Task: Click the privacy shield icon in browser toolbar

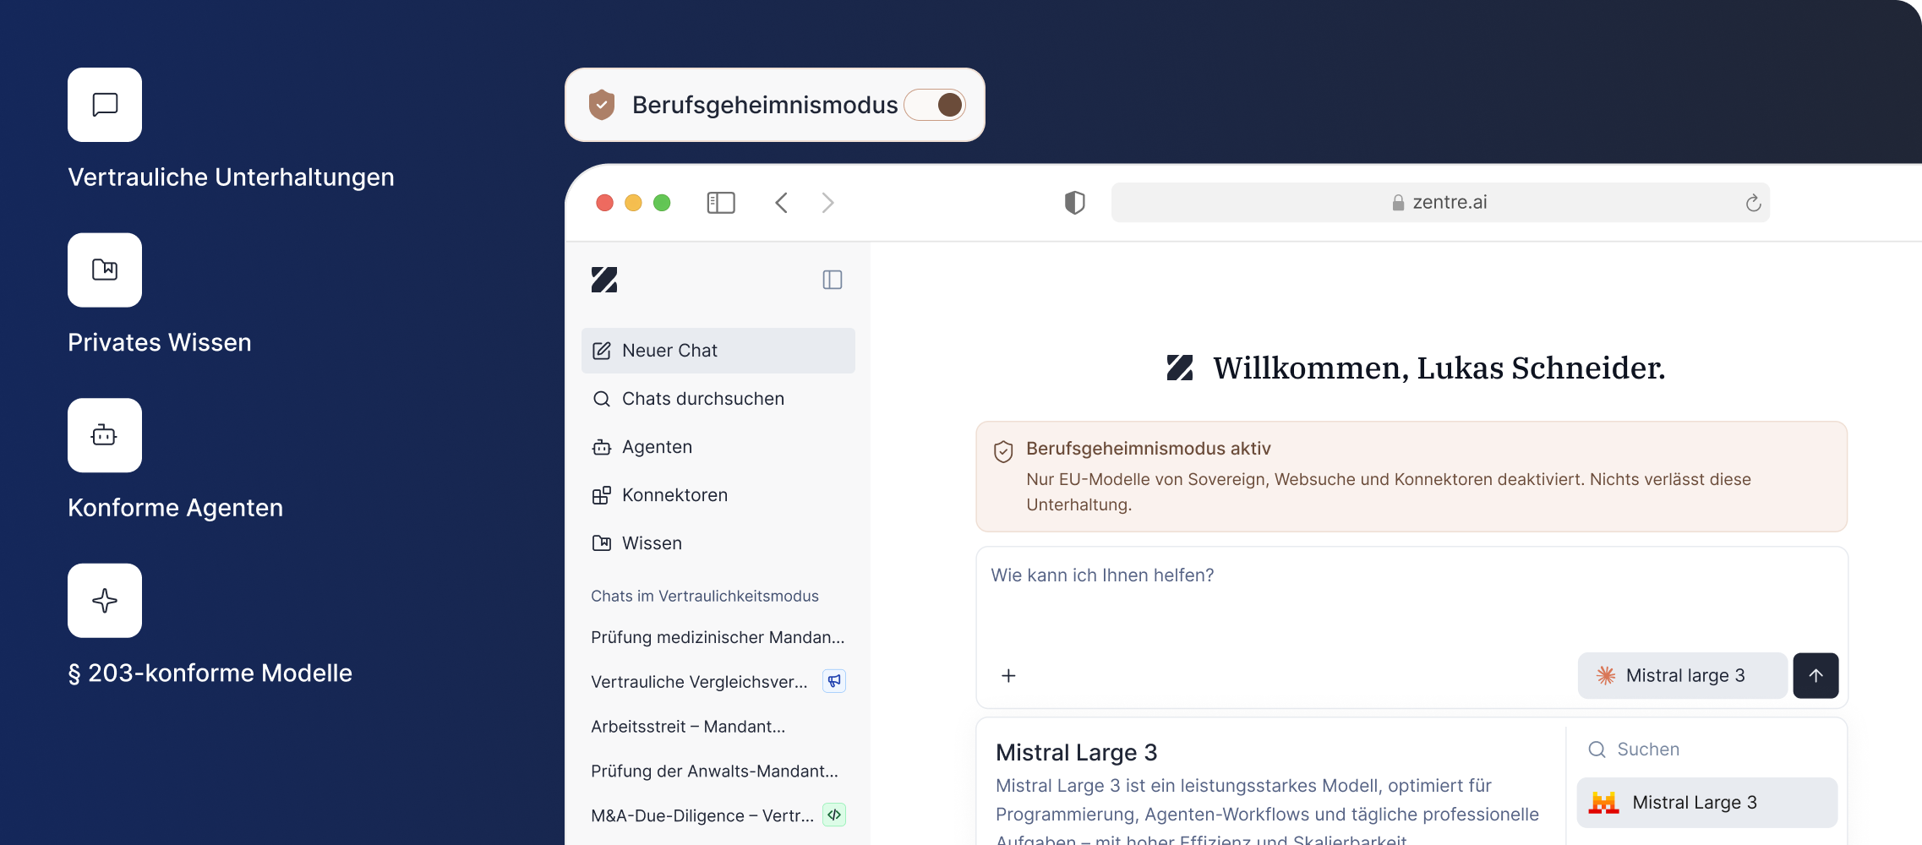Action: pyautogui.click(x=1074, y=203)
